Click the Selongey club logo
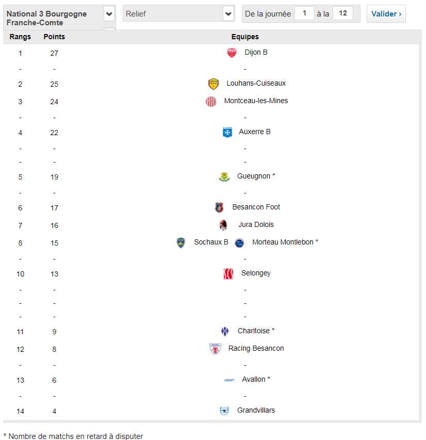Image resolution: width=426 pixels, height=440 pixels. (228, 274)
